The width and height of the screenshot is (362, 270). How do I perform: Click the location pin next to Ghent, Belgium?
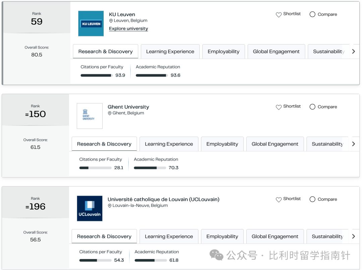coord(110,113)
